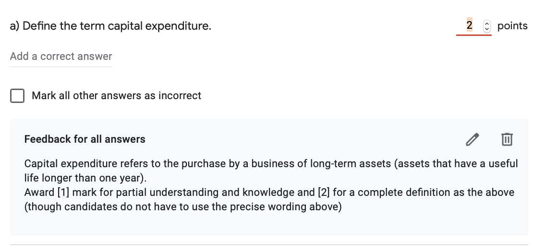Click the 'points' label beside the stepper
Image resolution: width=534 pixels, height=250 pixels.
(512, 26)
